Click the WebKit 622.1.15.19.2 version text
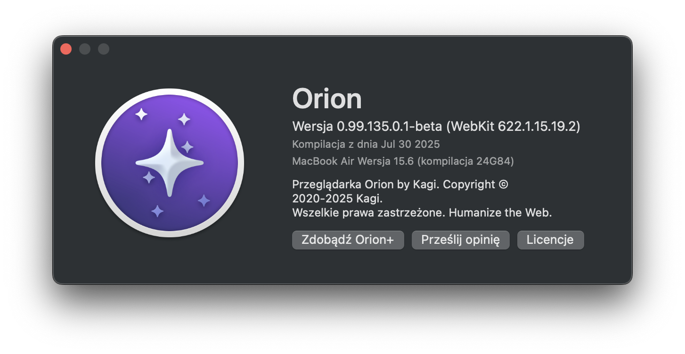Viewport: 685px width, 354px height. tap(513, 127)
